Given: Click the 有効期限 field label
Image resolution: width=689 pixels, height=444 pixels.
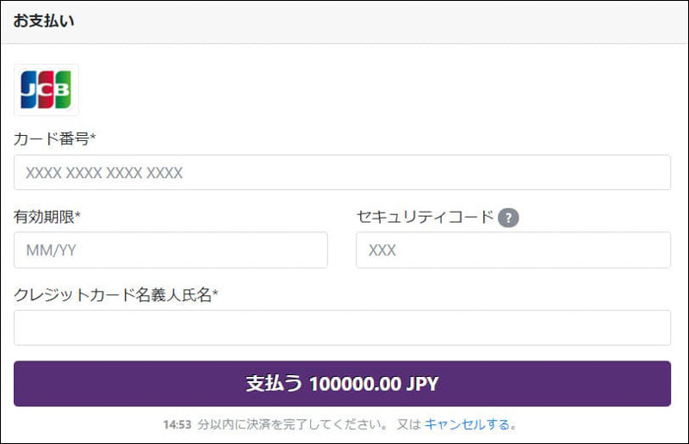Looking at the screenshot, I should (x=44, y=217).
